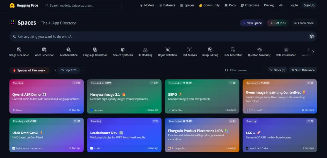Click the cube icon in the Ask AI bar
The image size is (327, 158).
coord(311,36)
